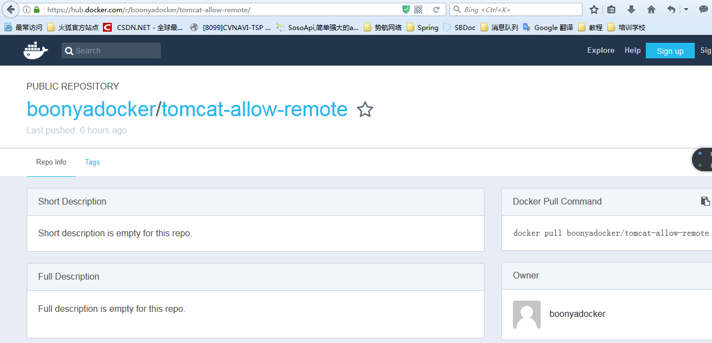Click the Docker whale logo

[x=36, y=51]
